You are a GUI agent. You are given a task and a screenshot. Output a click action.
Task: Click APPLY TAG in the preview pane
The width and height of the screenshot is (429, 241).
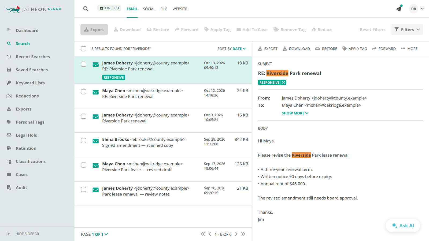(x=354, y=49)
